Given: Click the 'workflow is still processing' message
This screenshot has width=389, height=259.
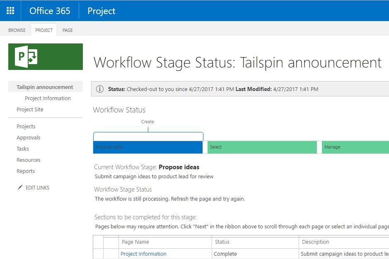Looking at the screenshot, I should (x=170, y=199).
